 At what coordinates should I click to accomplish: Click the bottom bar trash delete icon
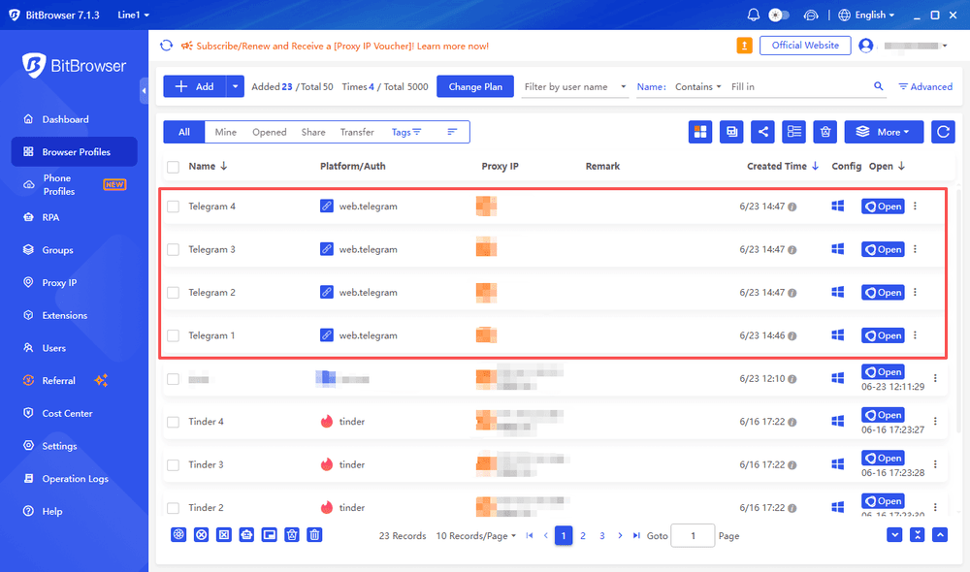tap(314, 535)
